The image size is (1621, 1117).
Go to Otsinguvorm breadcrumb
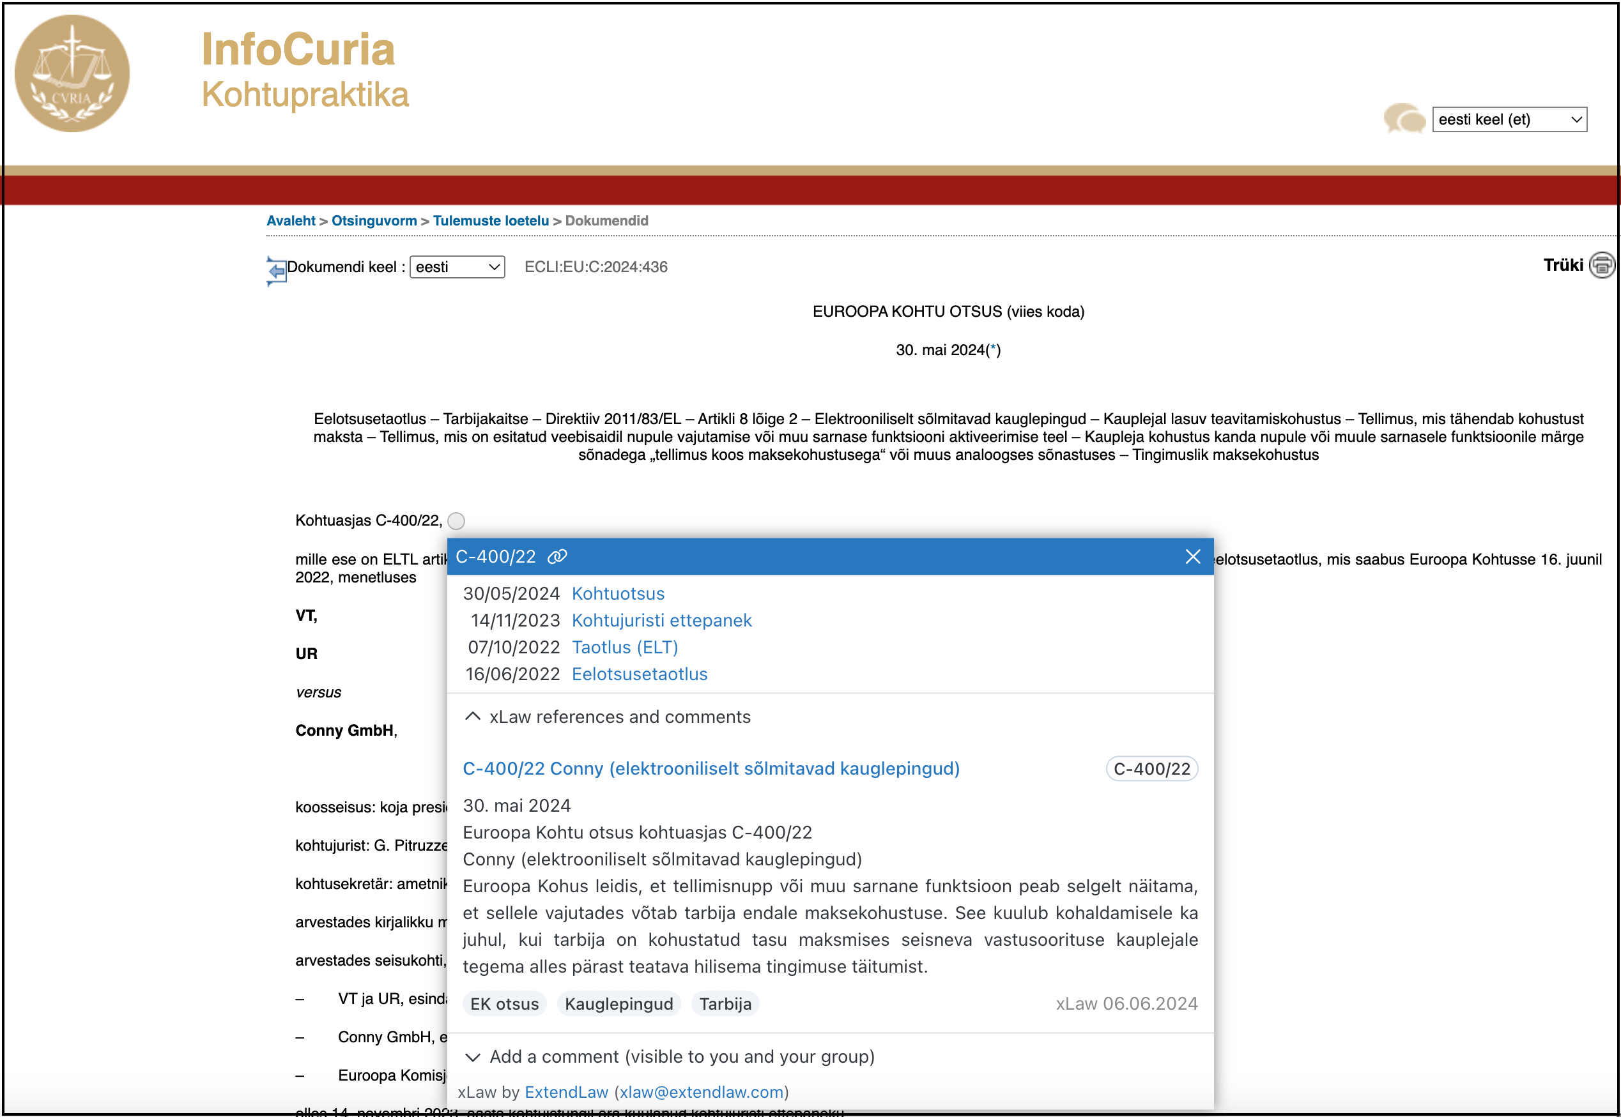click(x=374, y=221)
